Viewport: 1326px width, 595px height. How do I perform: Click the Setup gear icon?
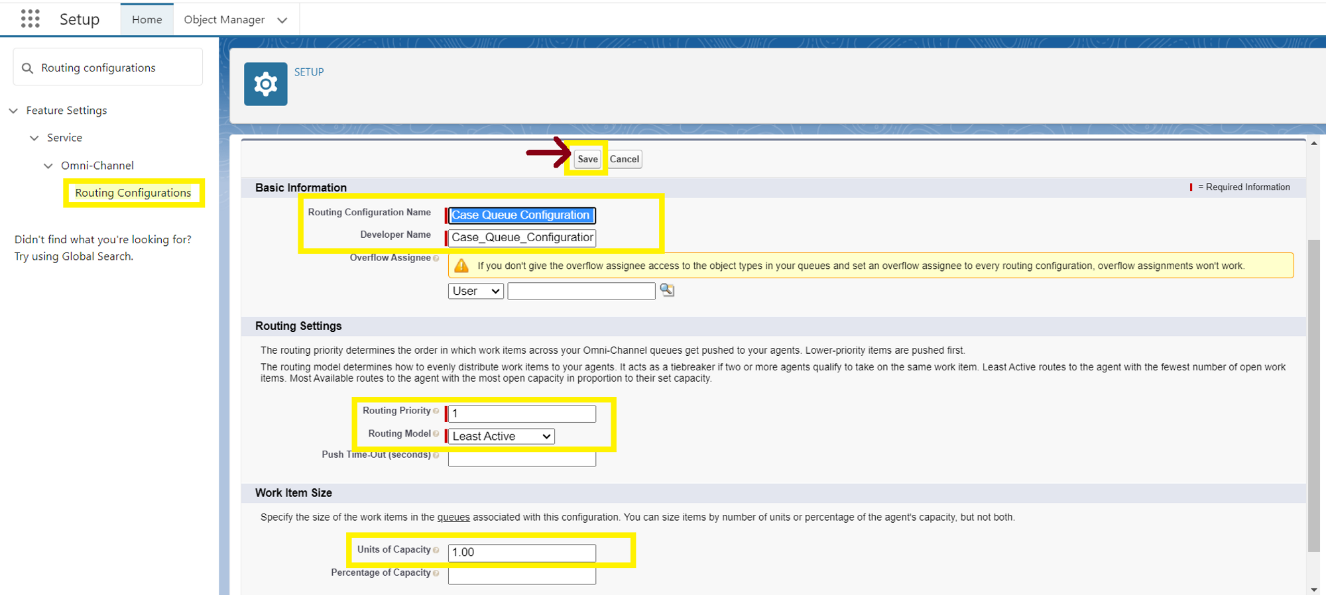265,84
